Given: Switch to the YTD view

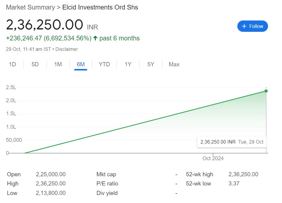Looking at the screenshot, I should coord(104,64).
